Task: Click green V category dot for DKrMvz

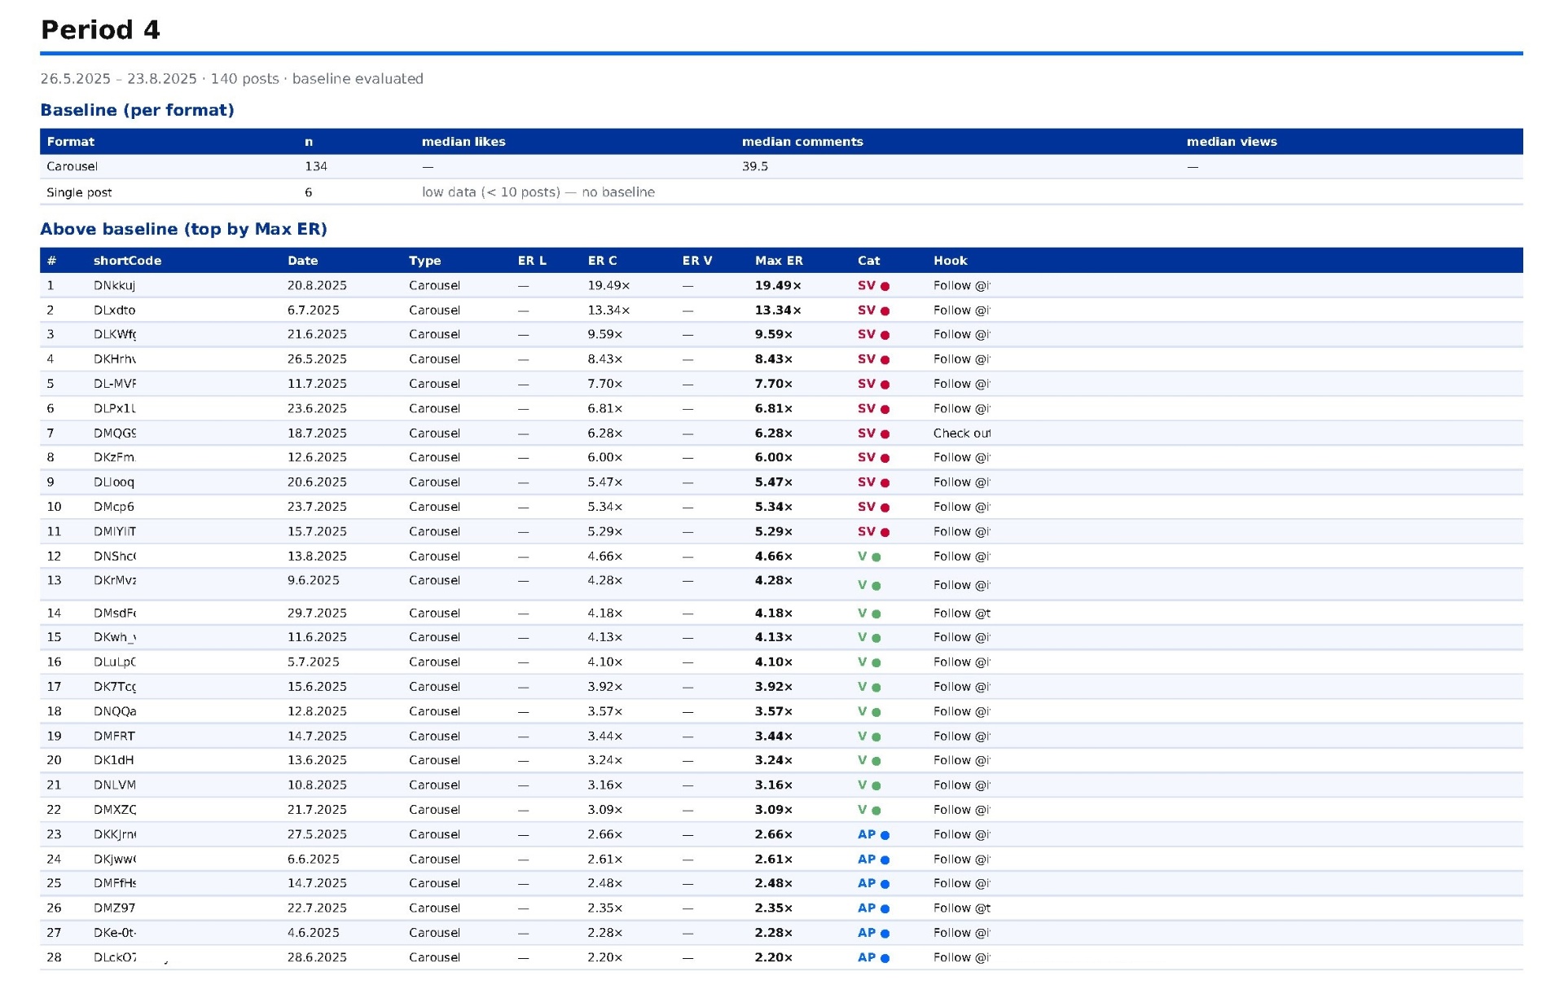Action: coord(876,586)
